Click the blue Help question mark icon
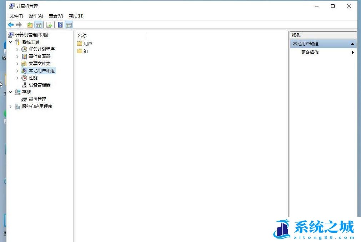This screenshot has height=242, width=361. pos(60,25)
